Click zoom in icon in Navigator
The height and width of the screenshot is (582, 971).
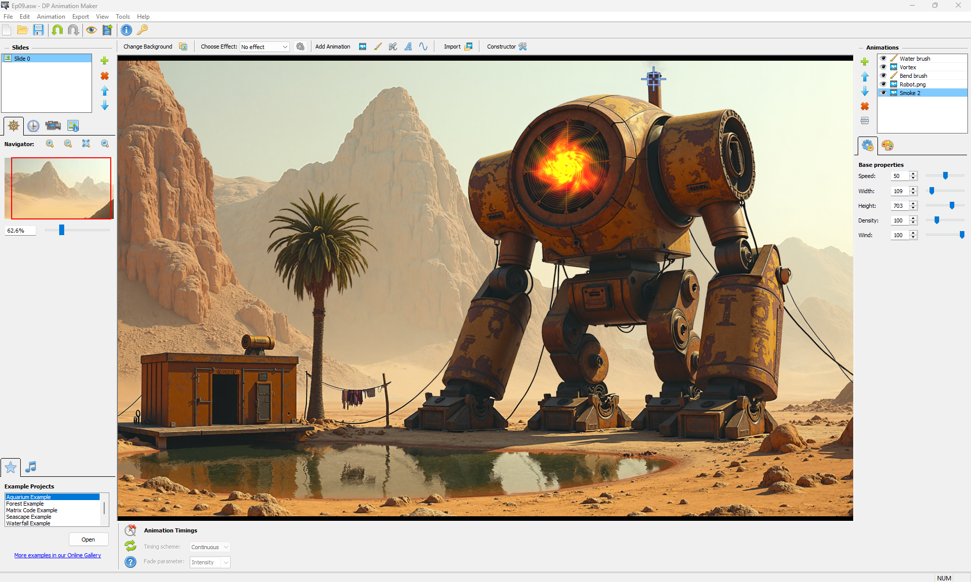click(x=50, y=144)
